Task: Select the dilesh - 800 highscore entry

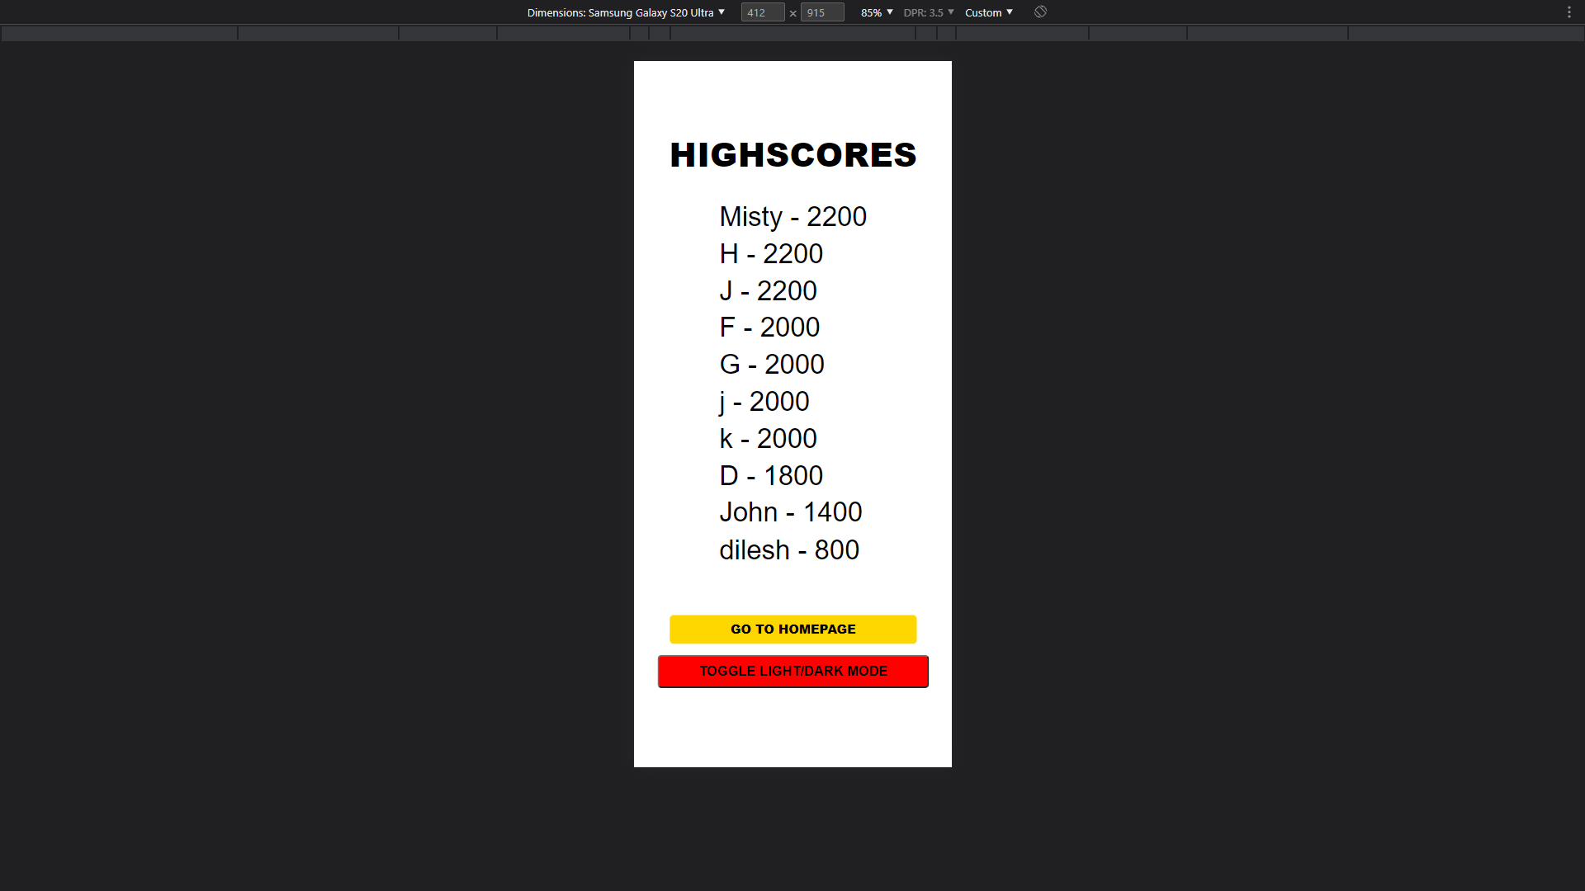Action: point(789,549)
